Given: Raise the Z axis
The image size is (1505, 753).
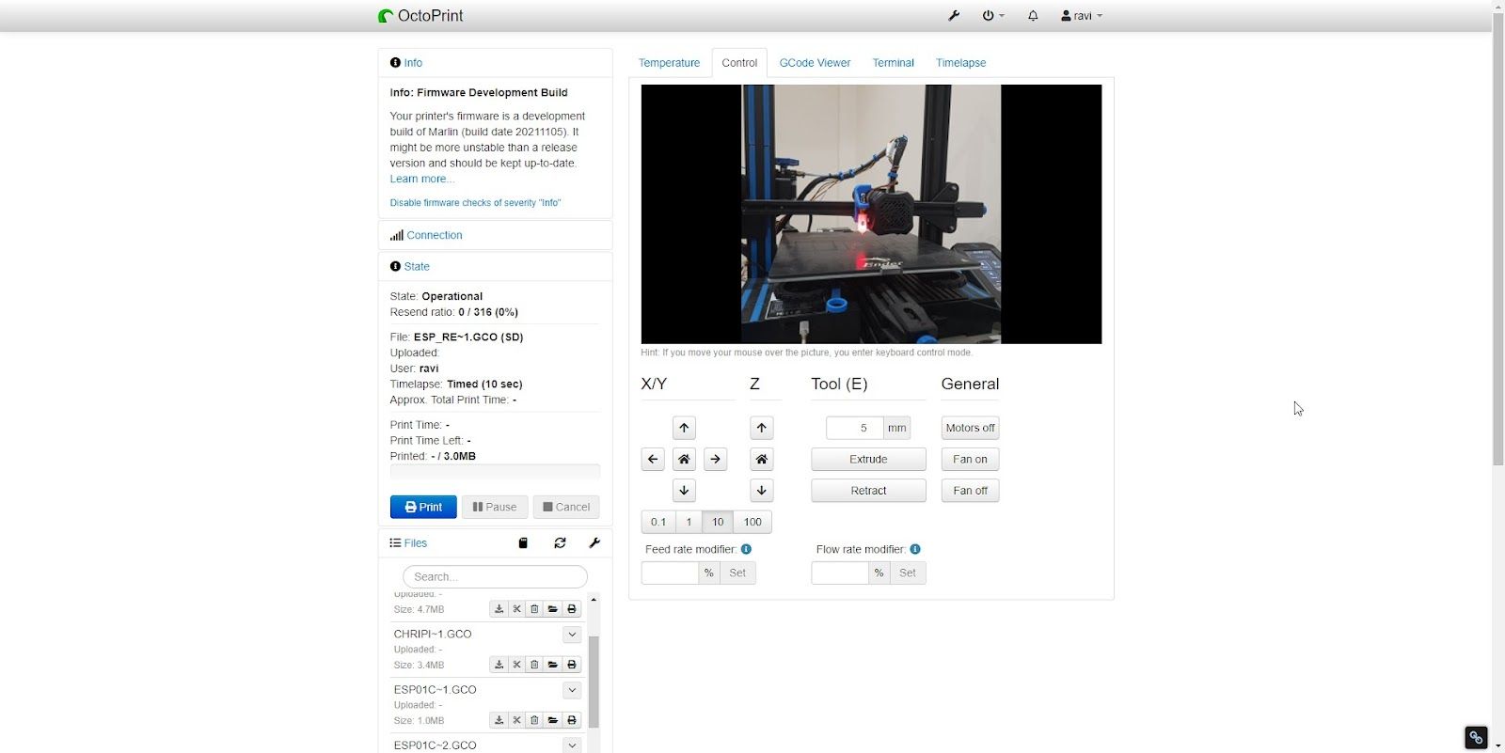Looking at the screenshot, I should 762,428.
